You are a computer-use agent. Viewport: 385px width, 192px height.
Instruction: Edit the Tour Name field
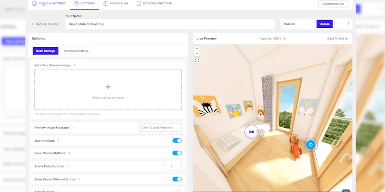click(x=170, y=24)
